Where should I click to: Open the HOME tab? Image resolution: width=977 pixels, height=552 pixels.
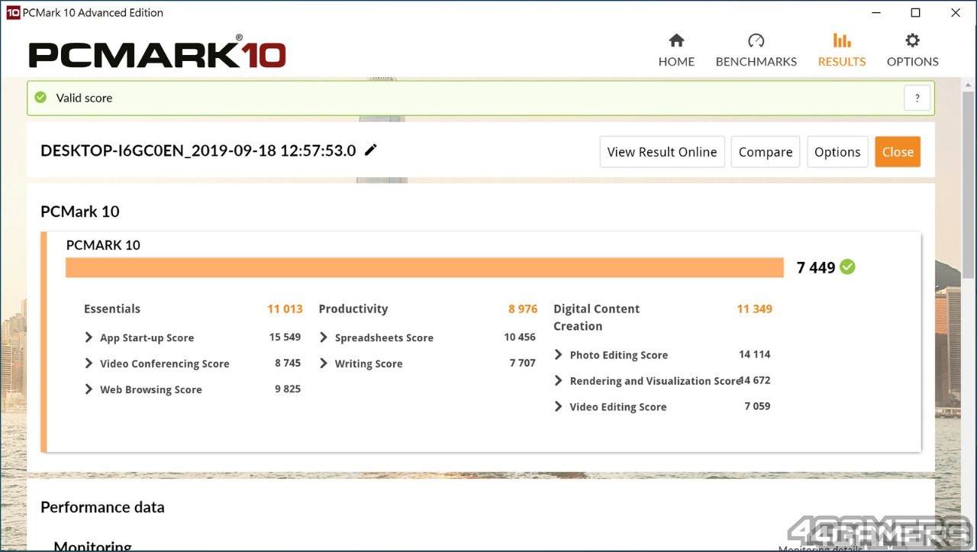click(x=676, y=50)
